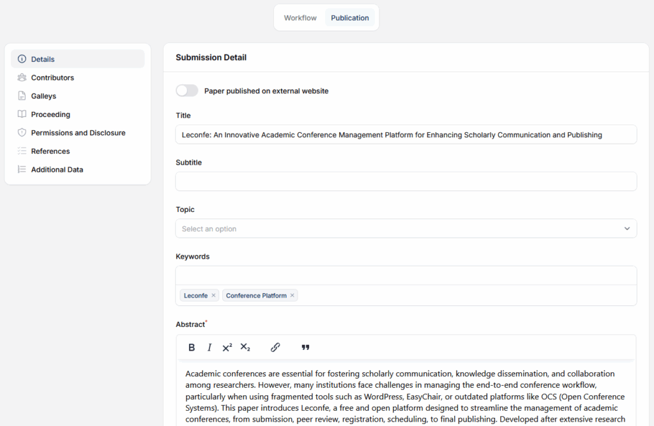Switch to the Workflow tab
The image size is (654, 426).
pyautogui.click(x=300, y=18)
